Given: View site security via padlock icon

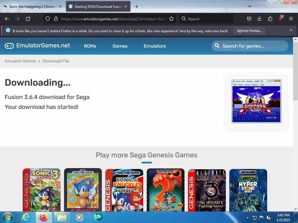Looking at the screenshot, I should click(x=56, y=19).
